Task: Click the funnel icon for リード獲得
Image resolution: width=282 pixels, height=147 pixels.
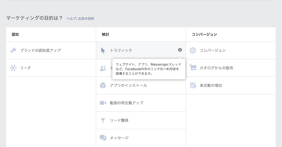Action: pyautogui.click(x=103, y=120)
